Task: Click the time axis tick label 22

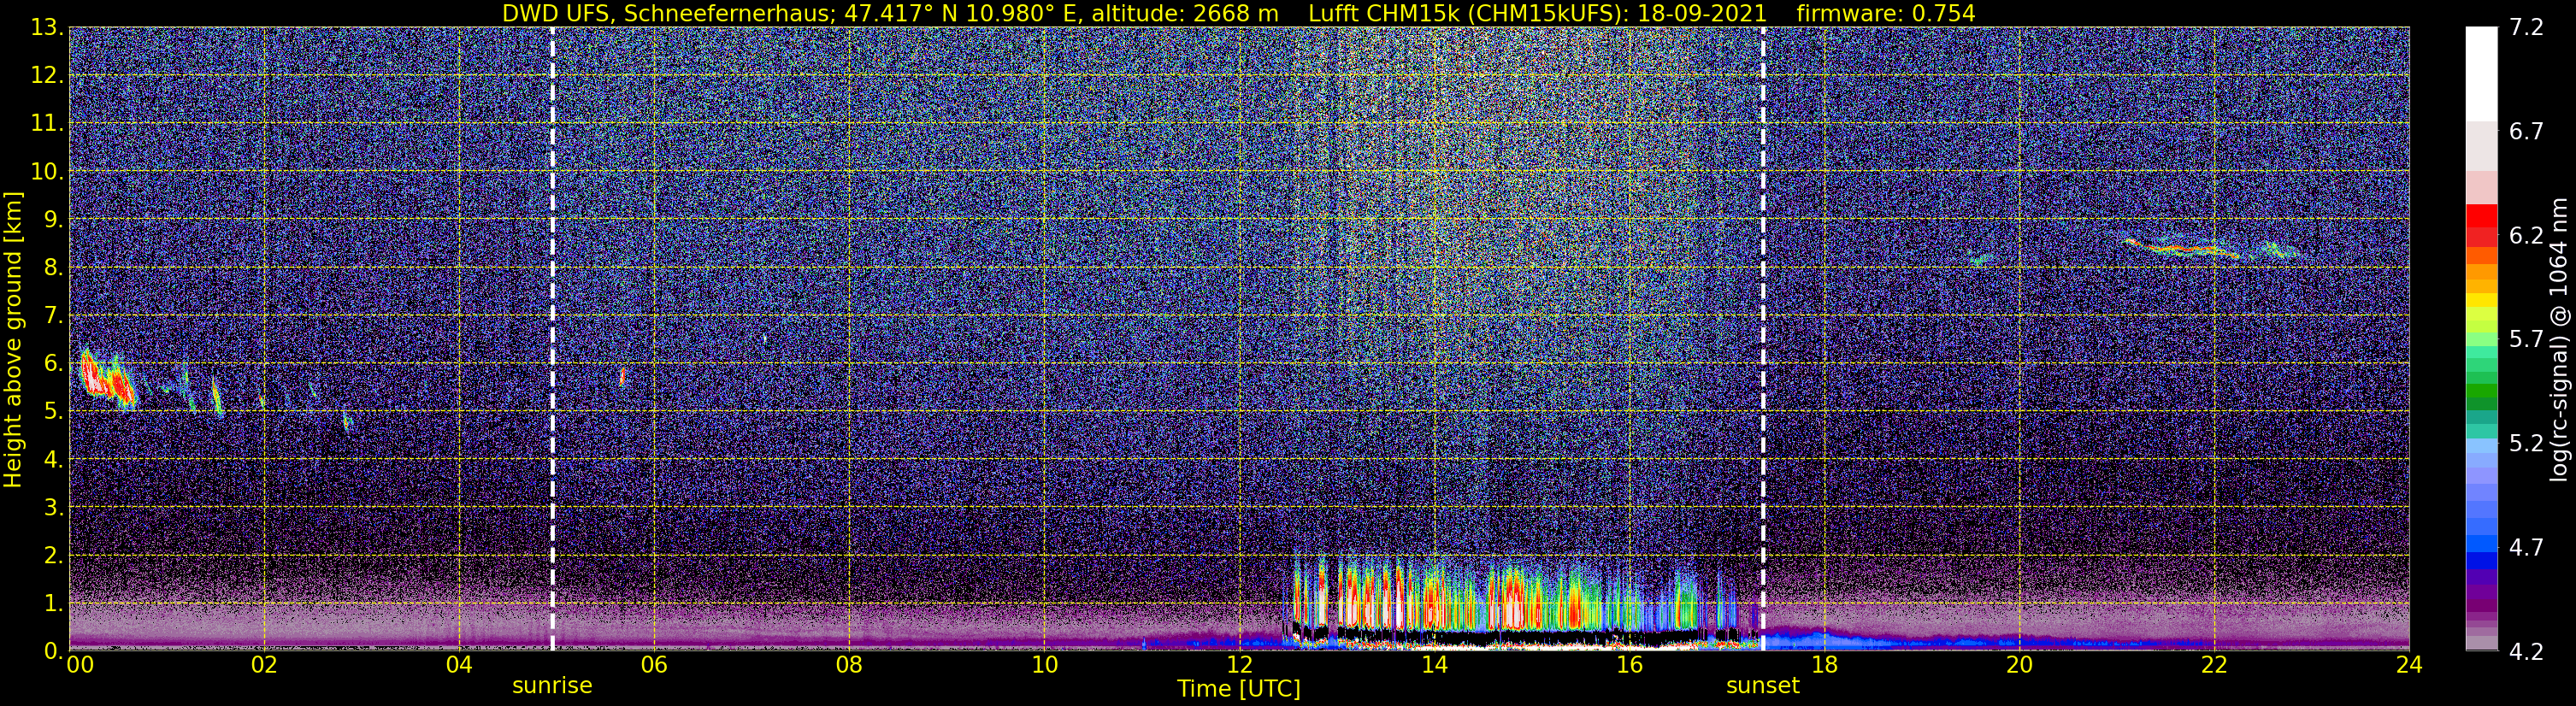Action: tap(2214, 665)
